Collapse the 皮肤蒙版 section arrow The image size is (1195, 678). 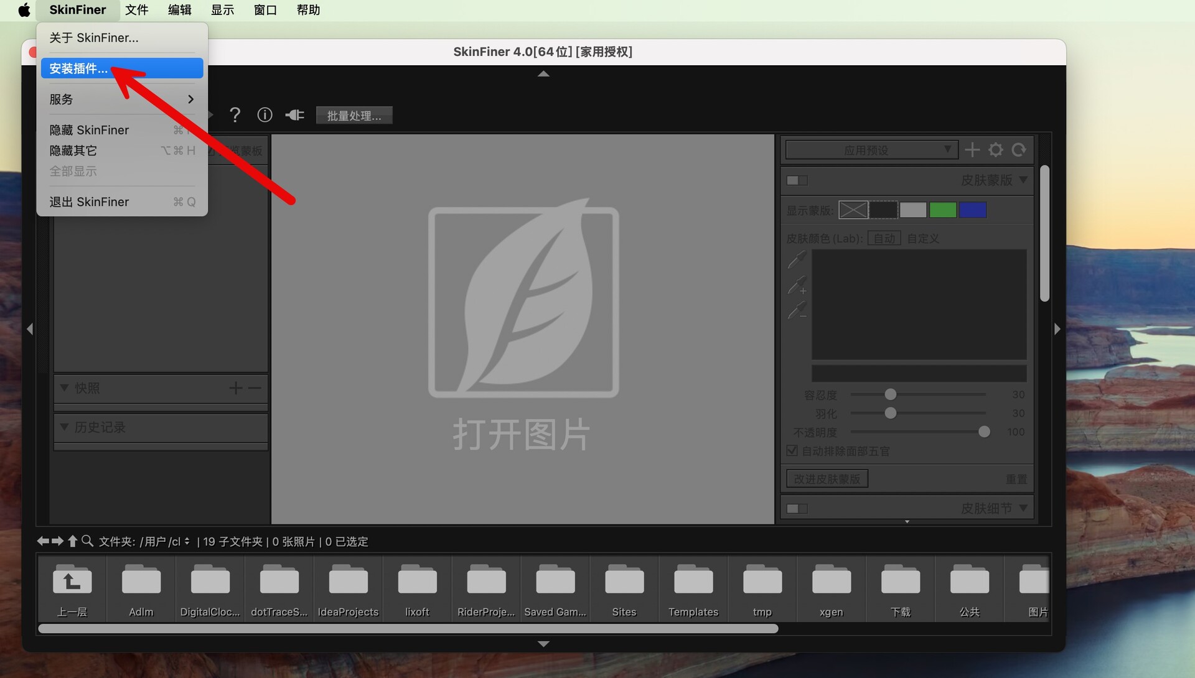[1023, 180]
